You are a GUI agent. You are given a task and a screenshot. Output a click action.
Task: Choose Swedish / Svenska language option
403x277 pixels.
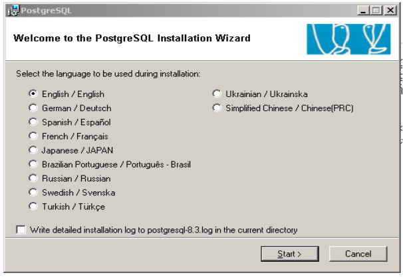(x=33, y=192)
